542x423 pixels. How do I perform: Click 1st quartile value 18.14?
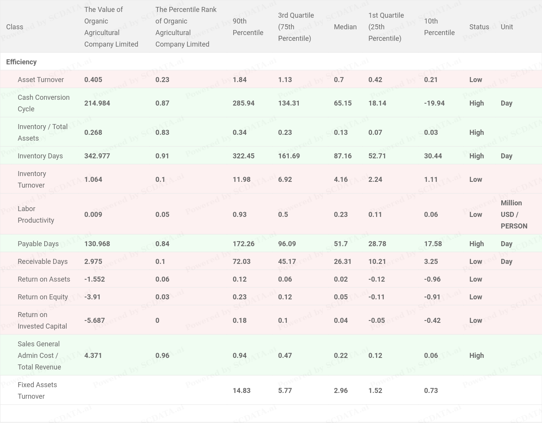pyautogui.click(x=377, y=103)
